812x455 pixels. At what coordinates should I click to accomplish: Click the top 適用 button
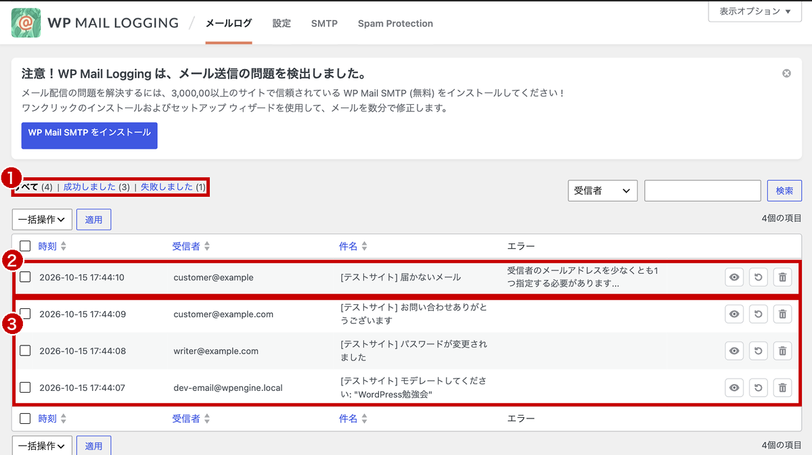(94, 220)
